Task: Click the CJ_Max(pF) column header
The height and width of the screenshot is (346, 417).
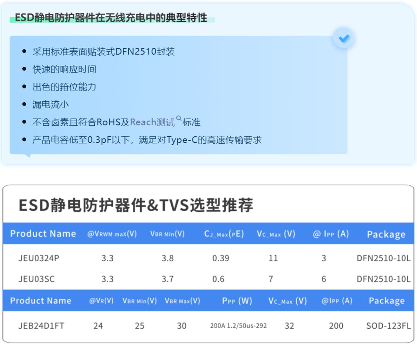Action: 224,234
